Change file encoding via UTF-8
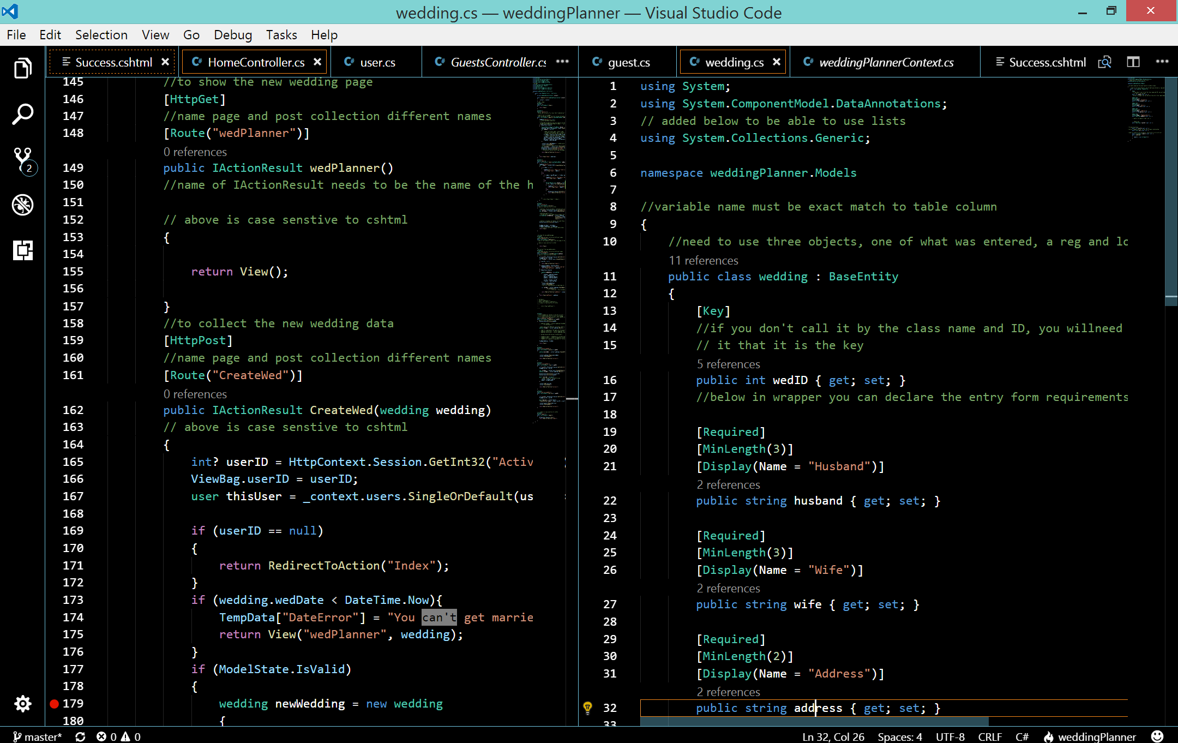 [x=950, y=736]
